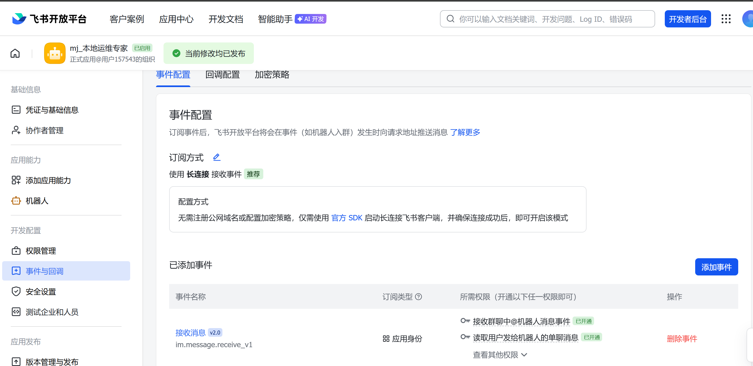Viewport: 753px width, 366px height.
Task: Open the 了解更多 link
Action: pyautogui.click(x=465, y=132)
